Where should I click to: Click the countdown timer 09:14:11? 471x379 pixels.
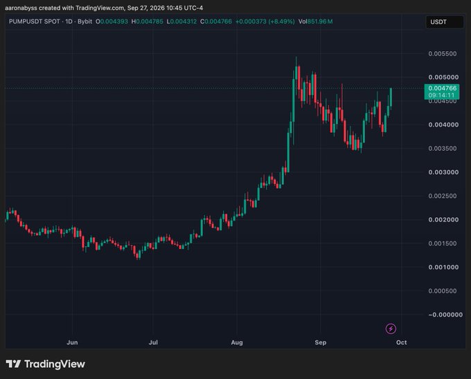point(442,95)
